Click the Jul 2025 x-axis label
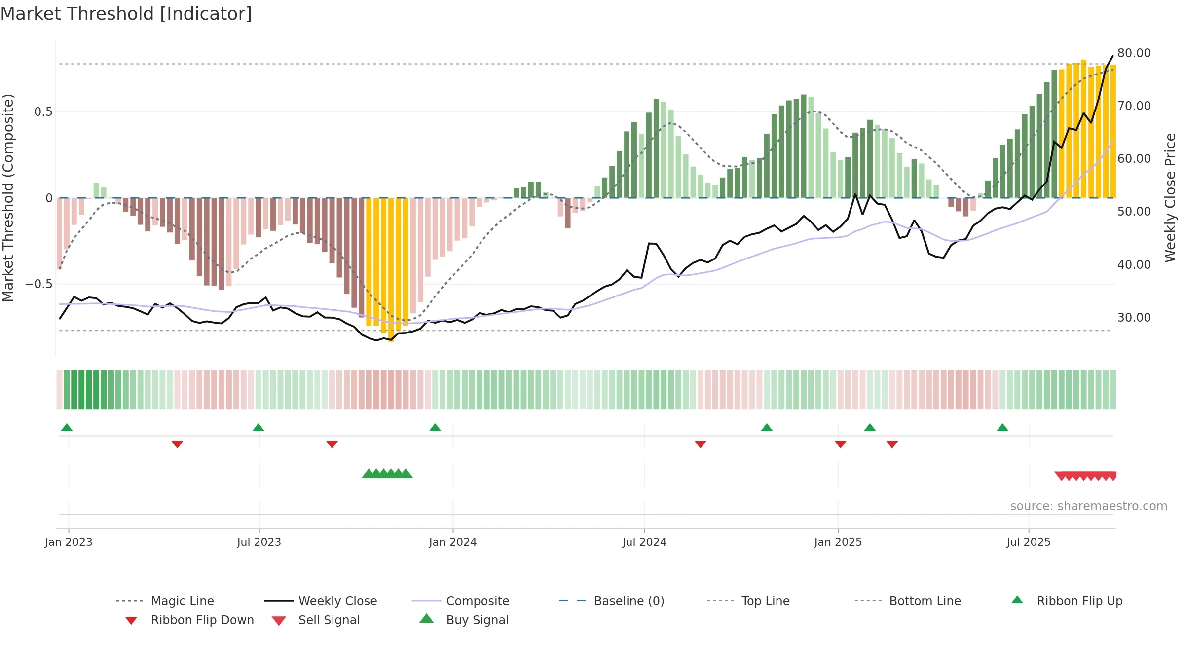Image resolution: width=1184 pixels, height=666 pixels. click(x=1029, y=542)
